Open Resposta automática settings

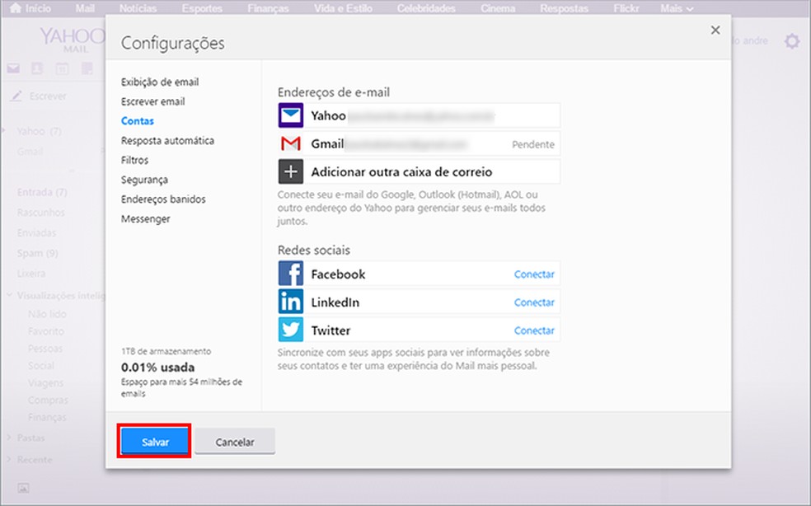(x=167, y=141)
